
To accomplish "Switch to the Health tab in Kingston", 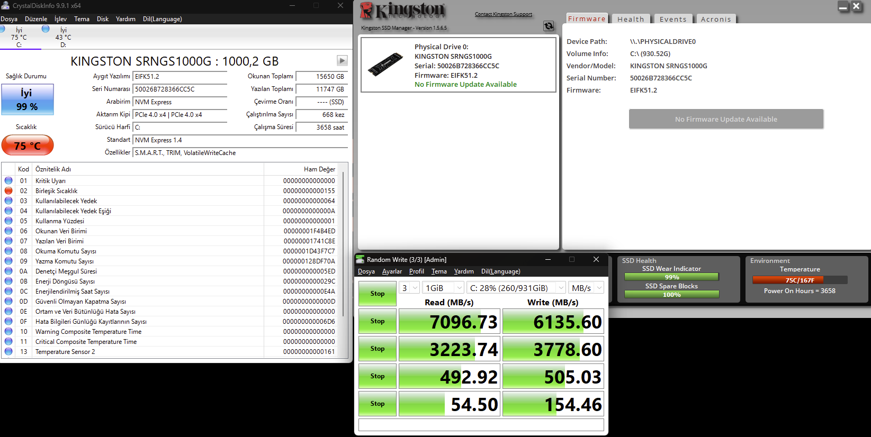I will 631,19.
